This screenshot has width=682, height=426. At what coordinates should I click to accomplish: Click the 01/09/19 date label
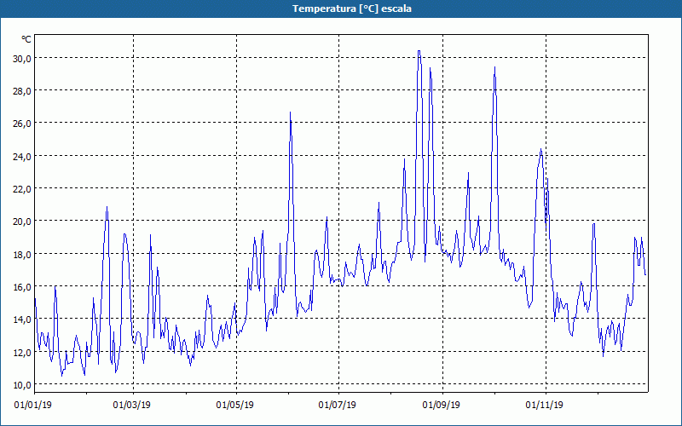coord(442,406)
